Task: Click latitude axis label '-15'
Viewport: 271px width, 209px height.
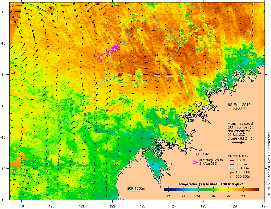Action: click(x=3, y=106)
